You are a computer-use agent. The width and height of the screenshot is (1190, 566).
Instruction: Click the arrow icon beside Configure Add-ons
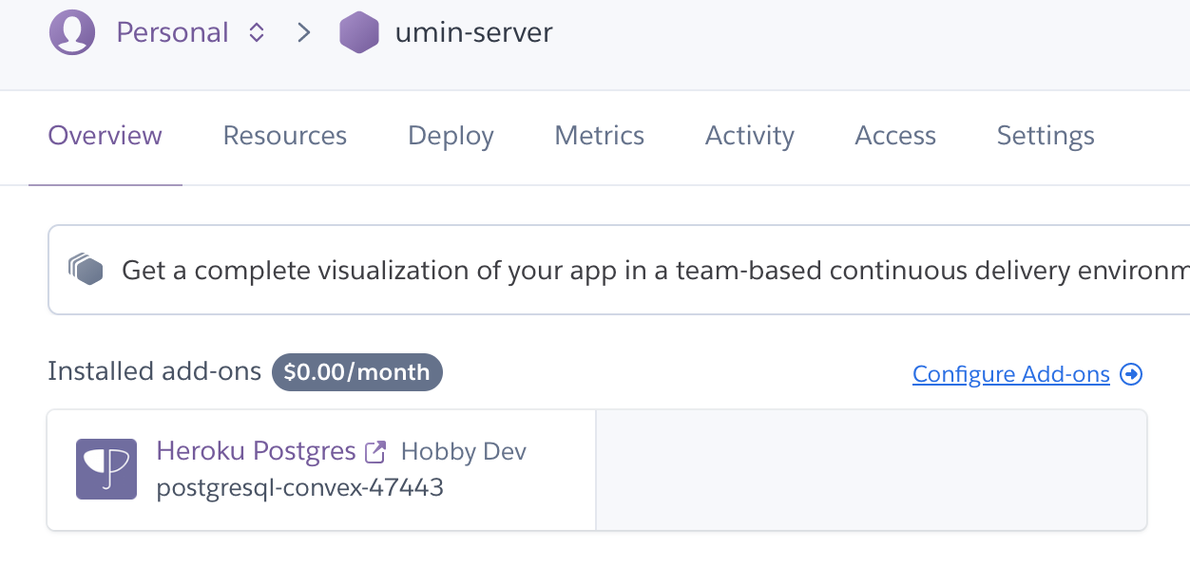coord(1131,374)
